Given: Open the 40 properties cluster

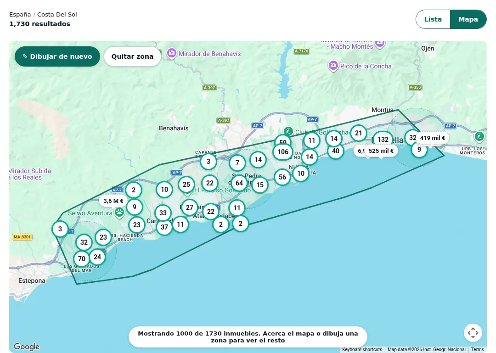Looking at the screenshot, I should click(x=336, y=151).
